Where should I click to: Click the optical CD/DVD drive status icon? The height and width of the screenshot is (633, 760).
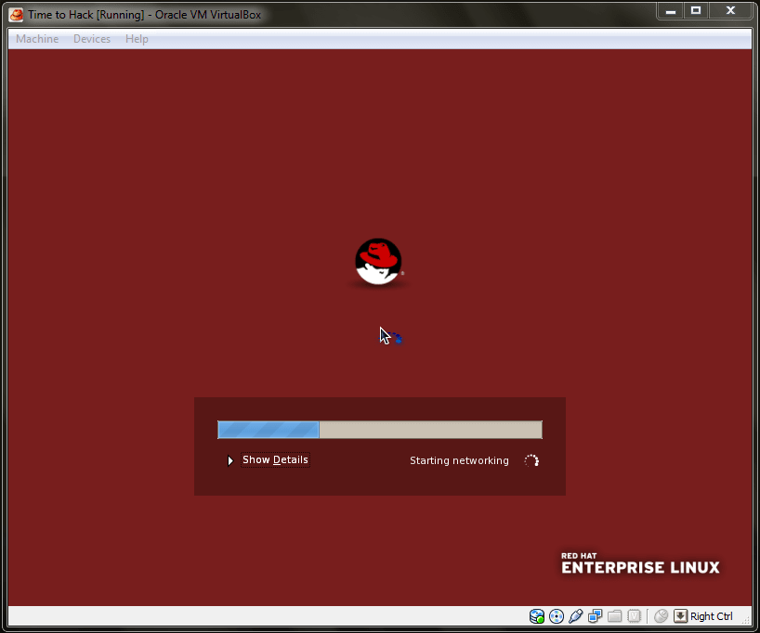point(557,616)
